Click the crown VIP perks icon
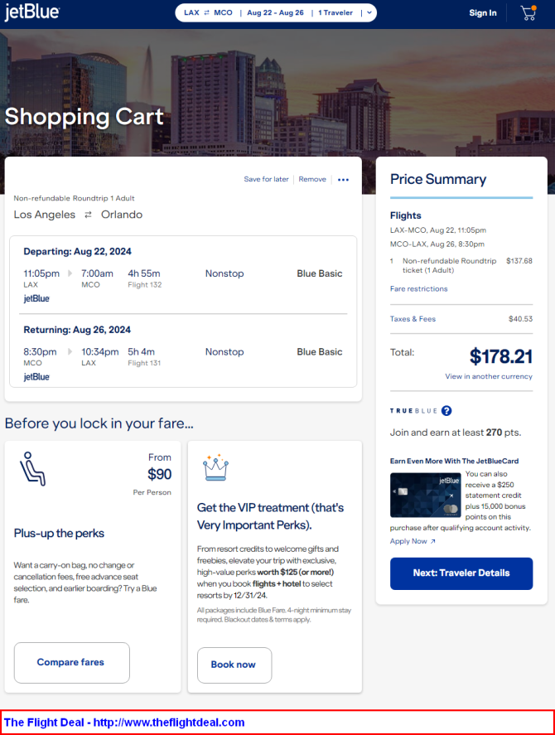This screenshot has width=555, height=735. (x=215, y=468)
